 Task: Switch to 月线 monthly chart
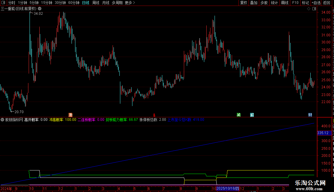106,3
